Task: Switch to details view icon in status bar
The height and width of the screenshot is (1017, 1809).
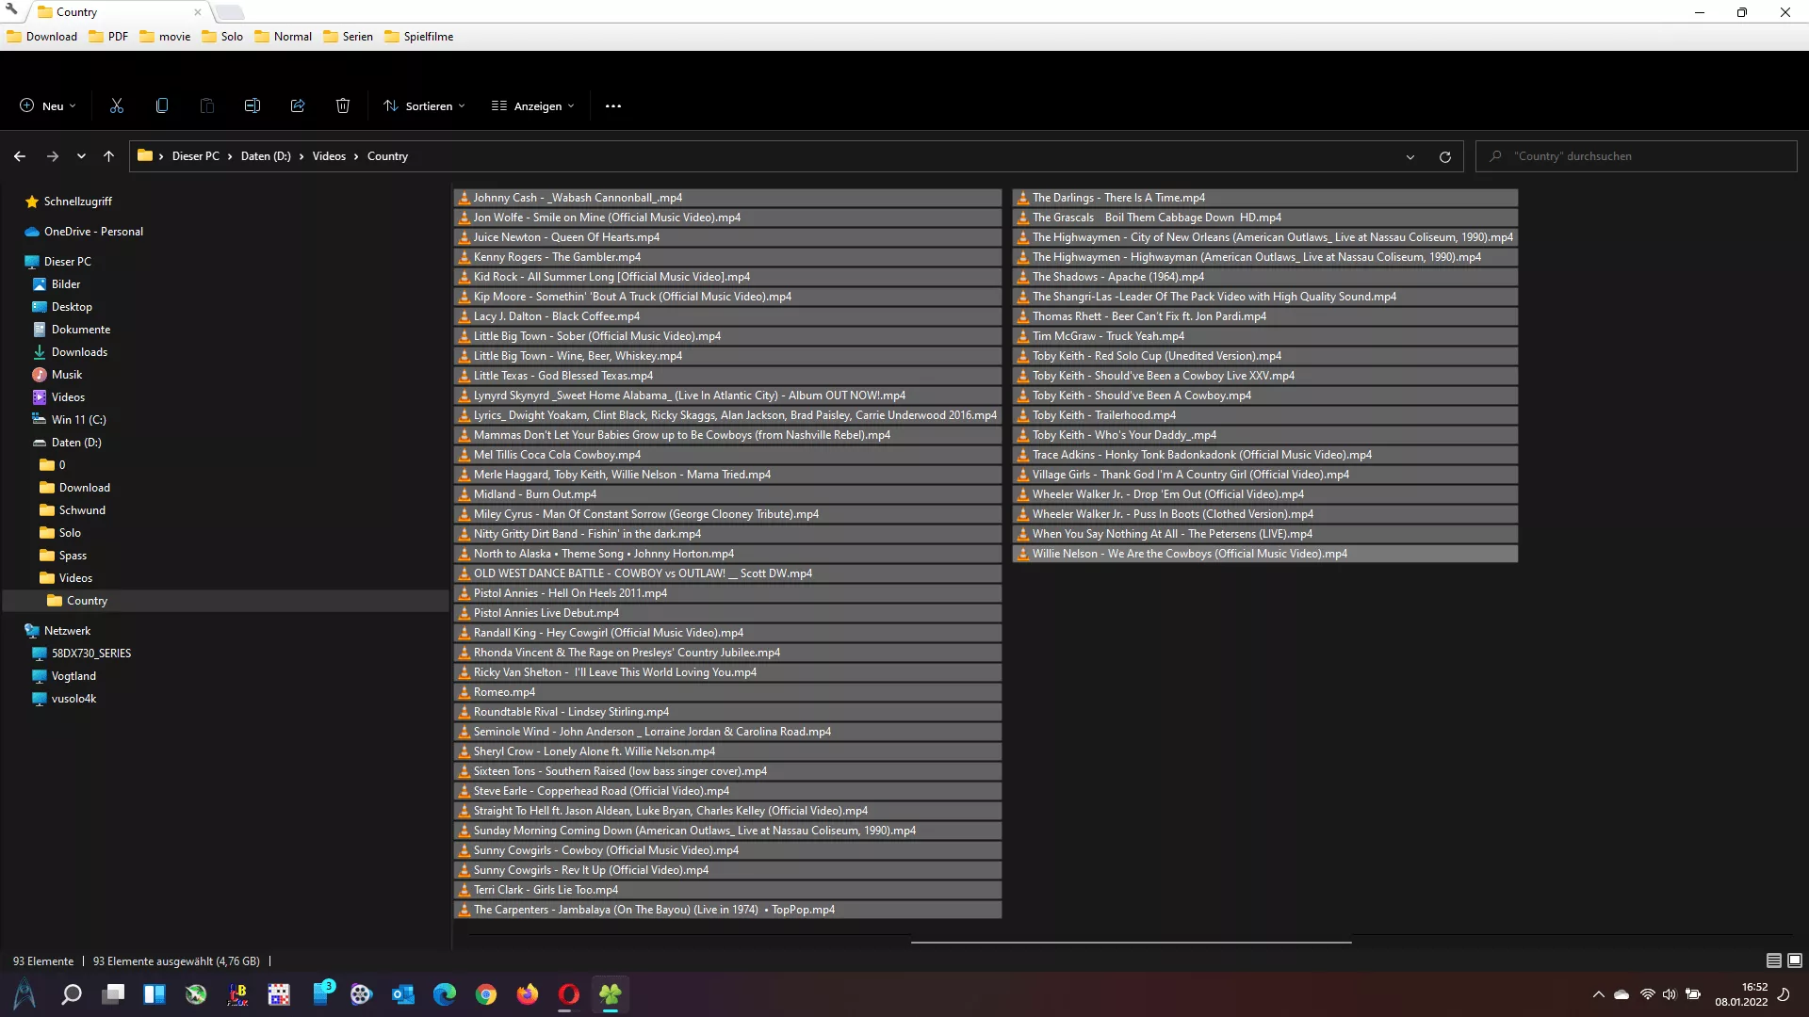Action: click(x=1773, y=960)
